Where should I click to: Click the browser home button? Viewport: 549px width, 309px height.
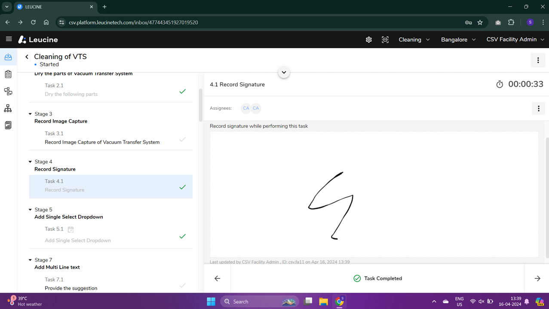pos(46,22)
